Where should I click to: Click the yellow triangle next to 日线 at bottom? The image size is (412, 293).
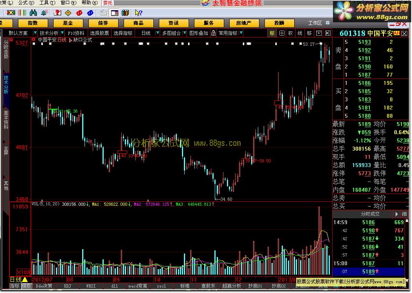[x=25, y=280]
